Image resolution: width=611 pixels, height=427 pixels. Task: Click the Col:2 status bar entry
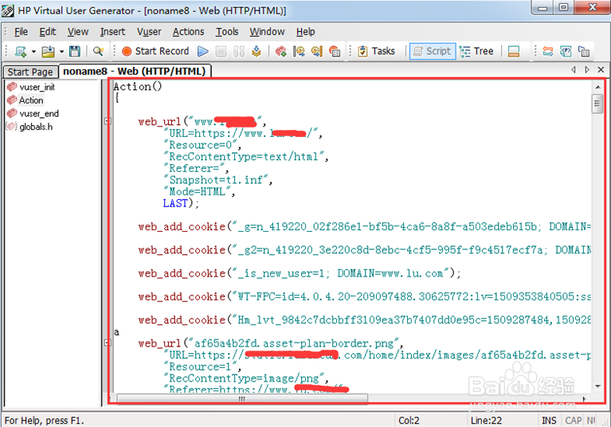[409, 421]
